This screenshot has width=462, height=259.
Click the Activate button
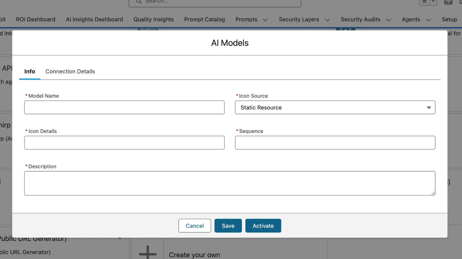[263, 226]
